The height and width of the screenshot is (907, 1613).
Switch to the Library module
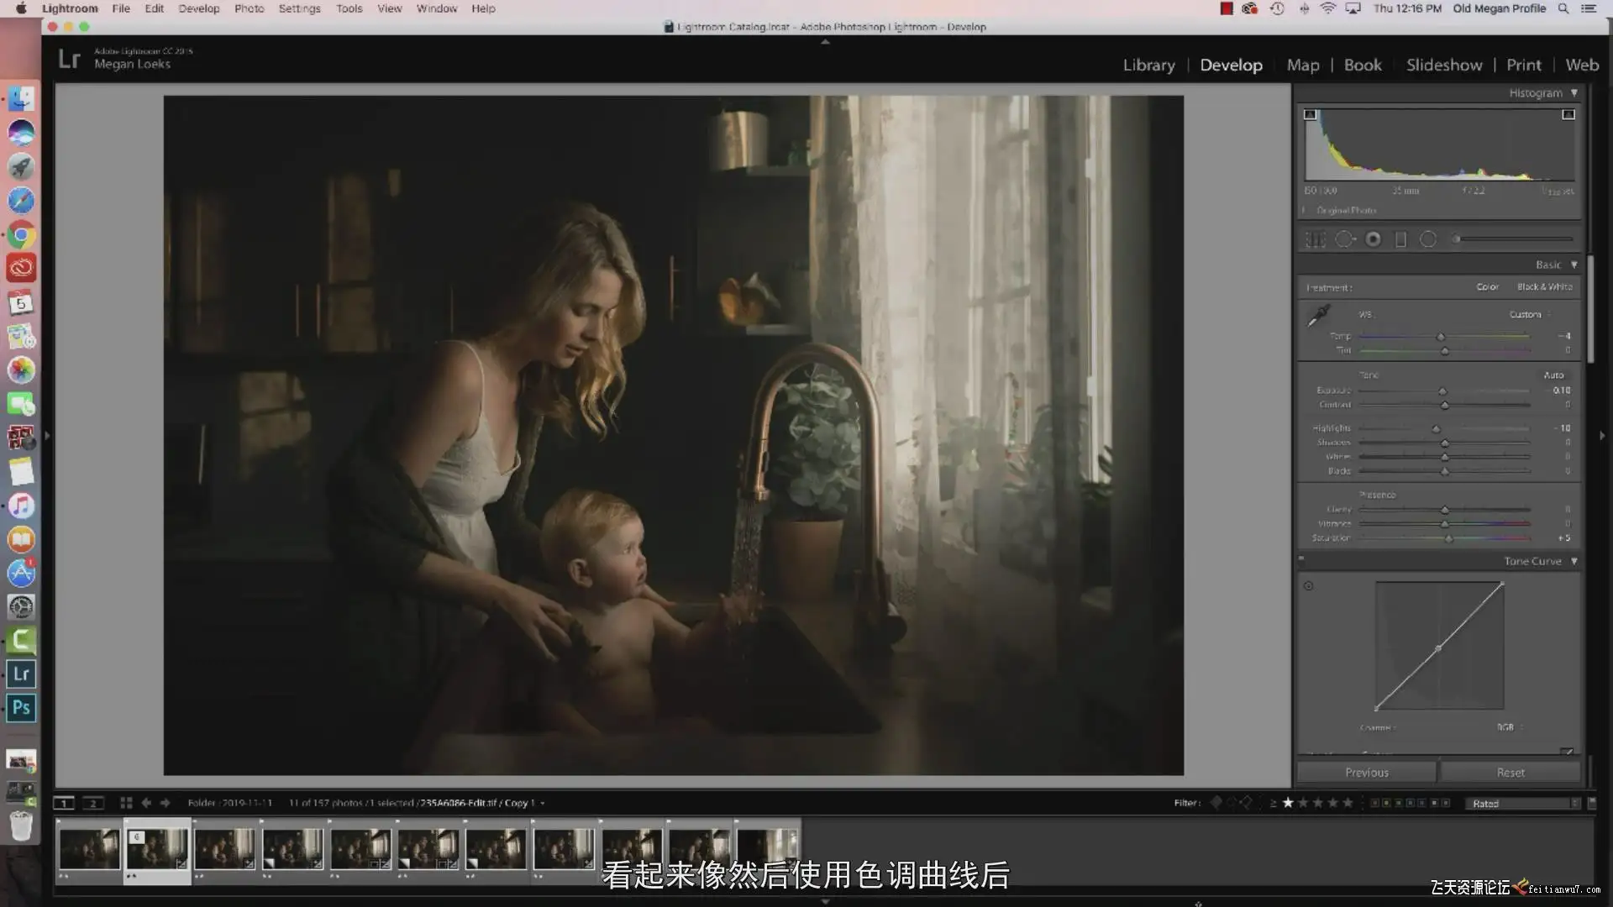click(1148, 65)
